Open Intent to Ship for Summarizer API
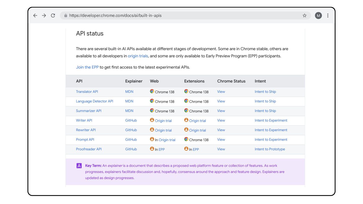Screen dimensions: 363x204 [265, 111]
